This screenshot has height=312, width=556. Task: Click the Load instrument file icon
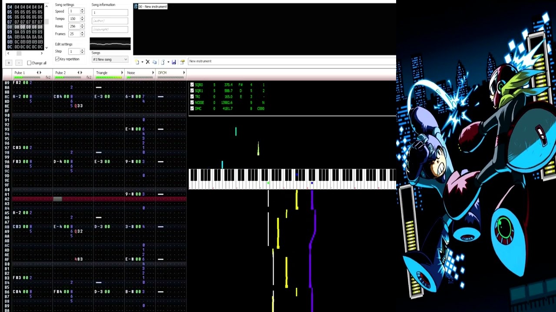click(162, 62)
